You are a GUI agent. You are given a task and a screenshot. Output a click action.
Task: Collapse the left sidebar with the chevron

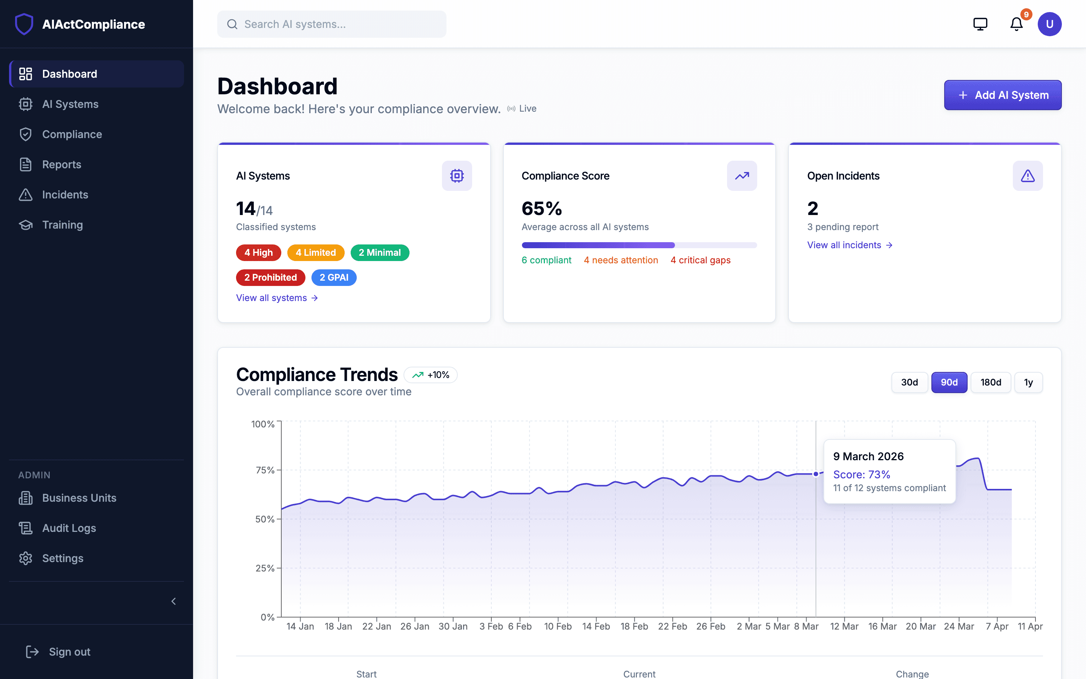174,601
